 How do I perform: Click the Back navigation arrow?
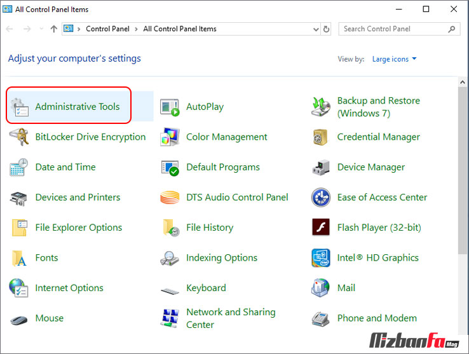coord(10,29)
